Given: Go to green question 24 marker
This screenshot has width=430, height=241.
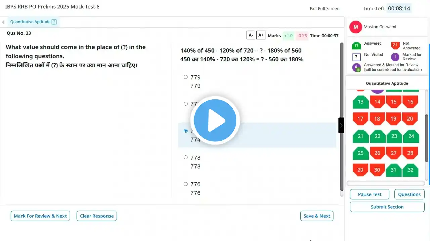Looking at the screenshot, I should coord(411,136).
